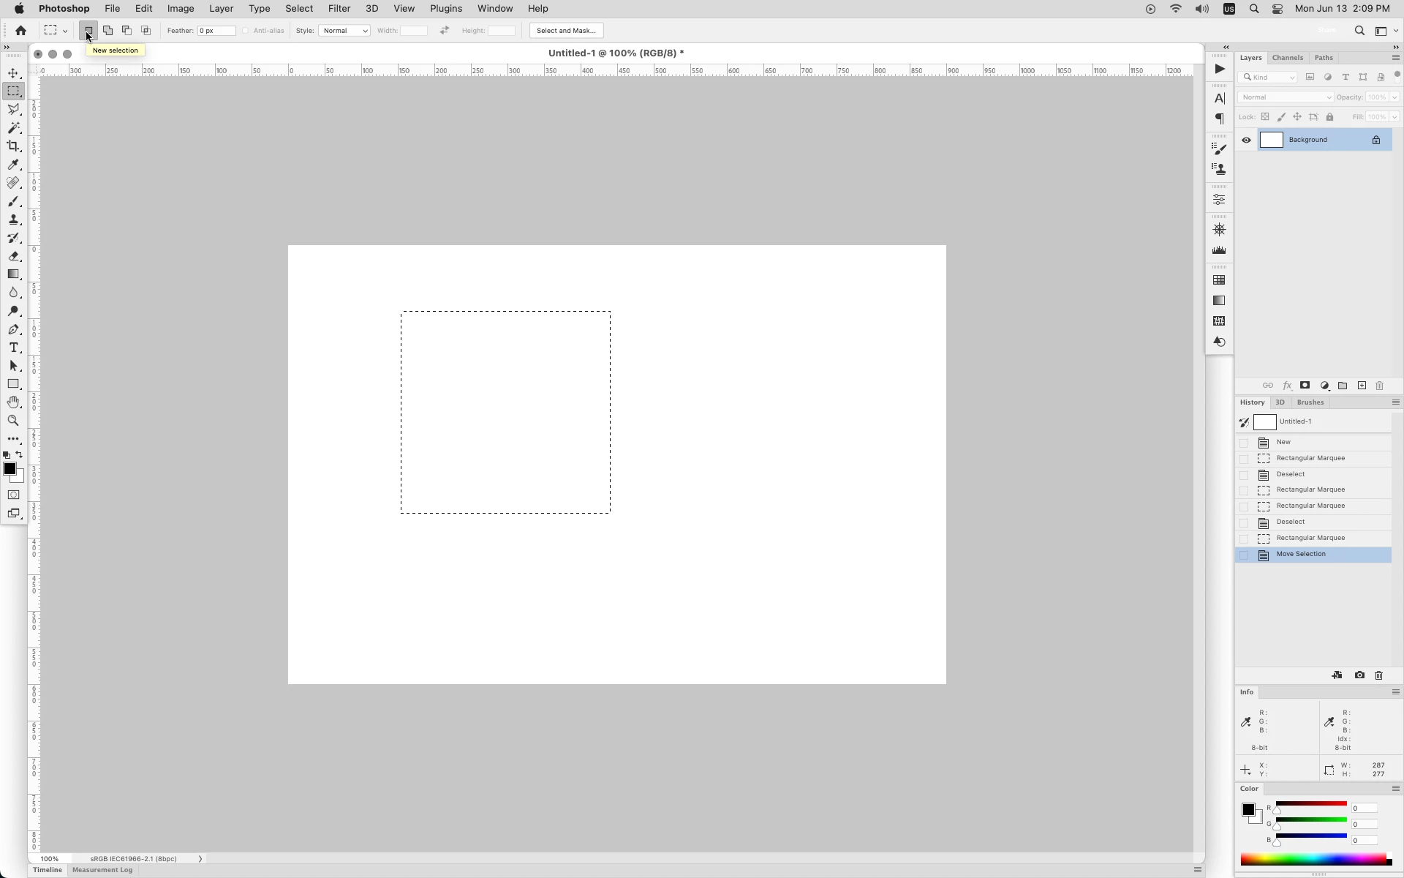The image size is (1404, 878).
Task: Open the layer blend mode dropdown
Action: (x=1286, y=97)
